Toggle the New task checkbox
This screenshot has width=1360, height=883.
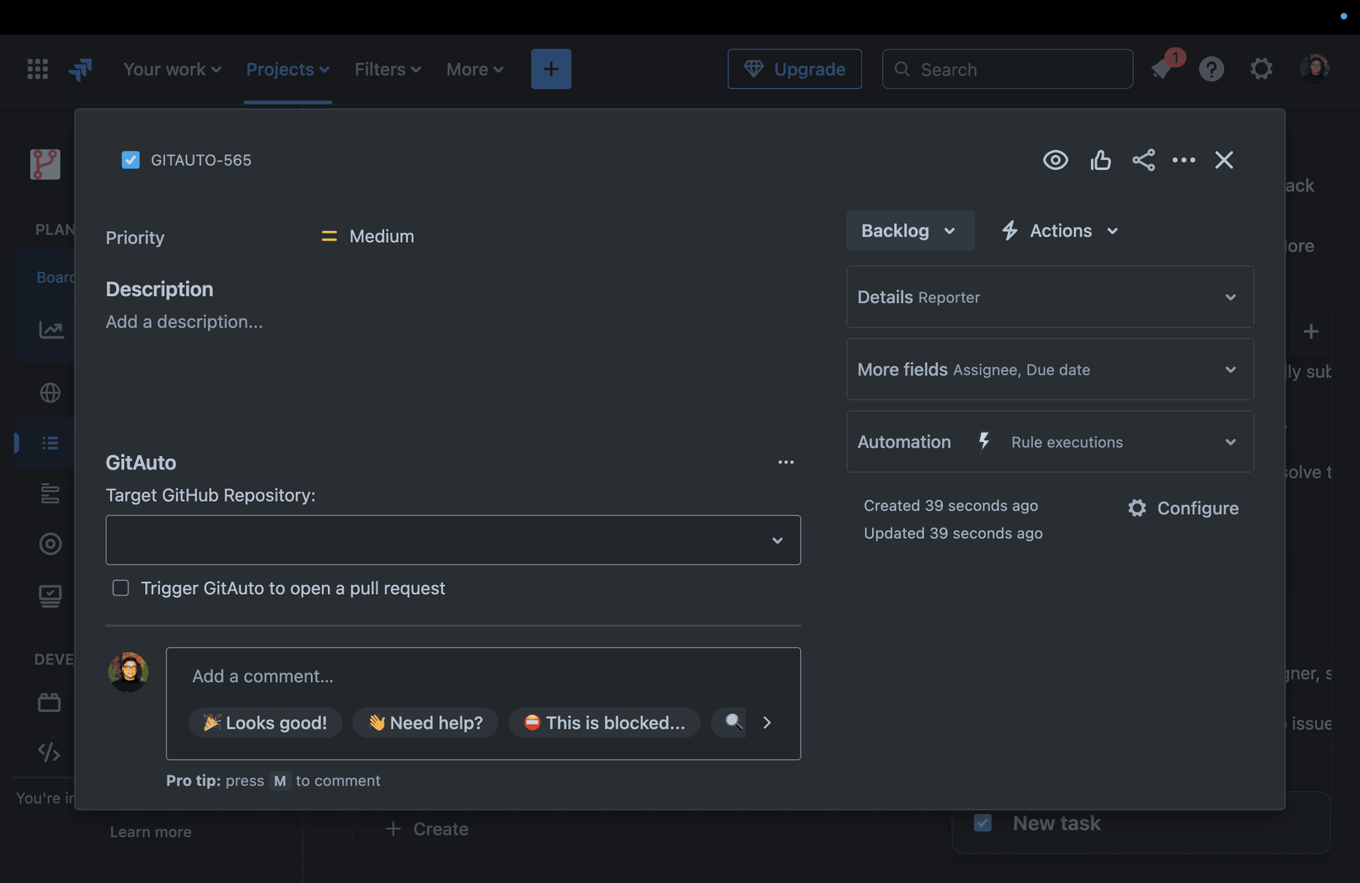point(983,823)
